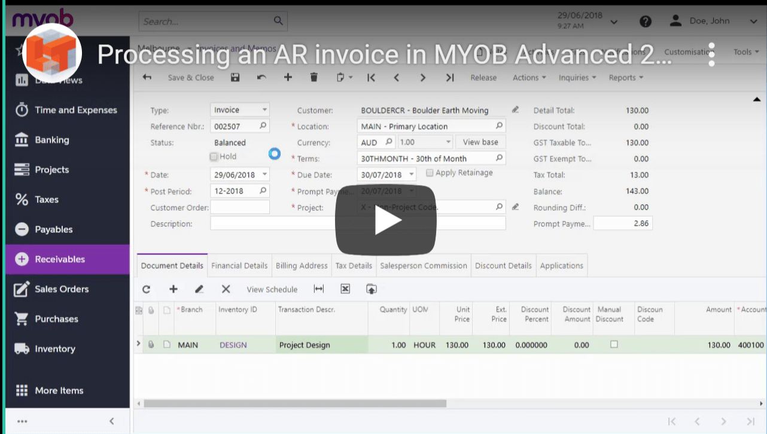Open More Items in sidebar

[68, 390]
